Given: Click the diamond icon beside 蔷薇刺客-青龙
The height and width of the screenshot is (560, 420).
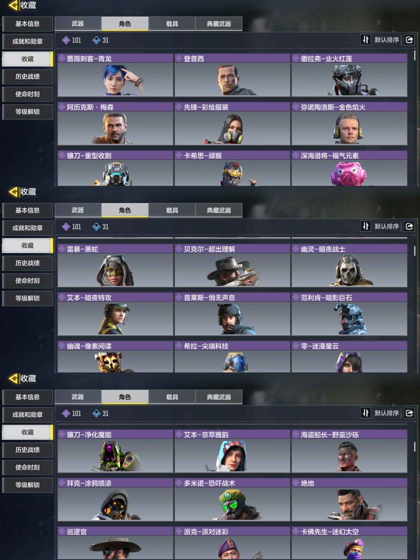Looking at the screenshot, I should click(62, 58).
